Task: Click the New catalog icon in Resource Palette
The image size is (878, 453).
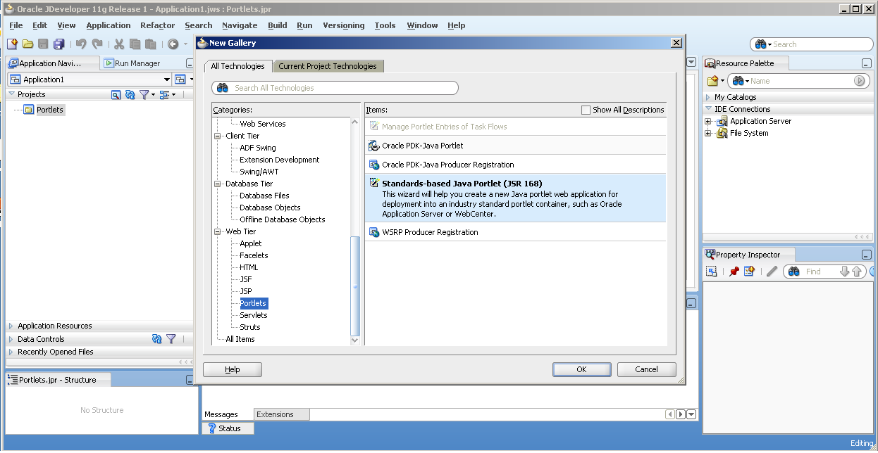Action: pos(713,81)
